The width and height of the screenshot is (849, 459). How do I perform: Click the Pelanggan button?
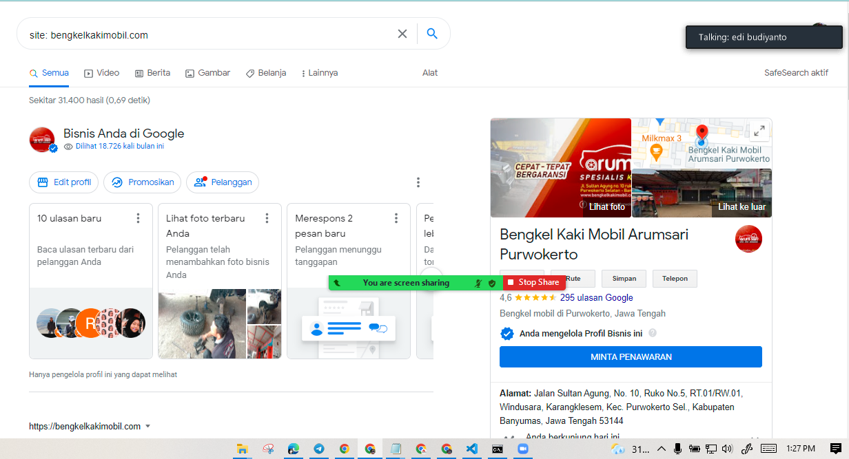click(x=223, y=182)
